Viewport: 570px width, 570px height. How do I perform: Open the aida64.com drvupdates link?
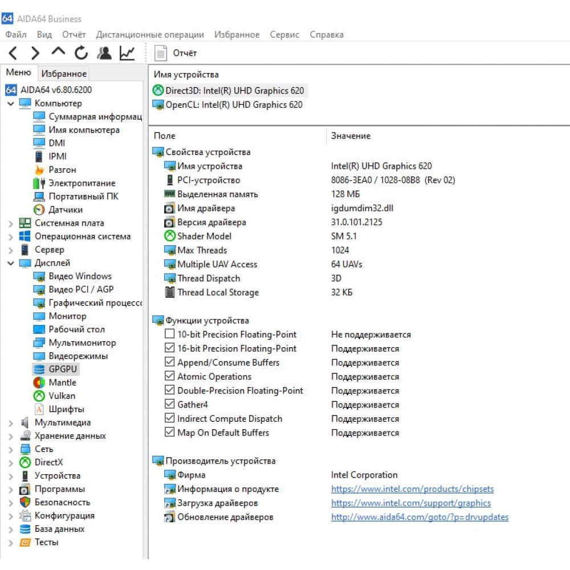[420, 517]
